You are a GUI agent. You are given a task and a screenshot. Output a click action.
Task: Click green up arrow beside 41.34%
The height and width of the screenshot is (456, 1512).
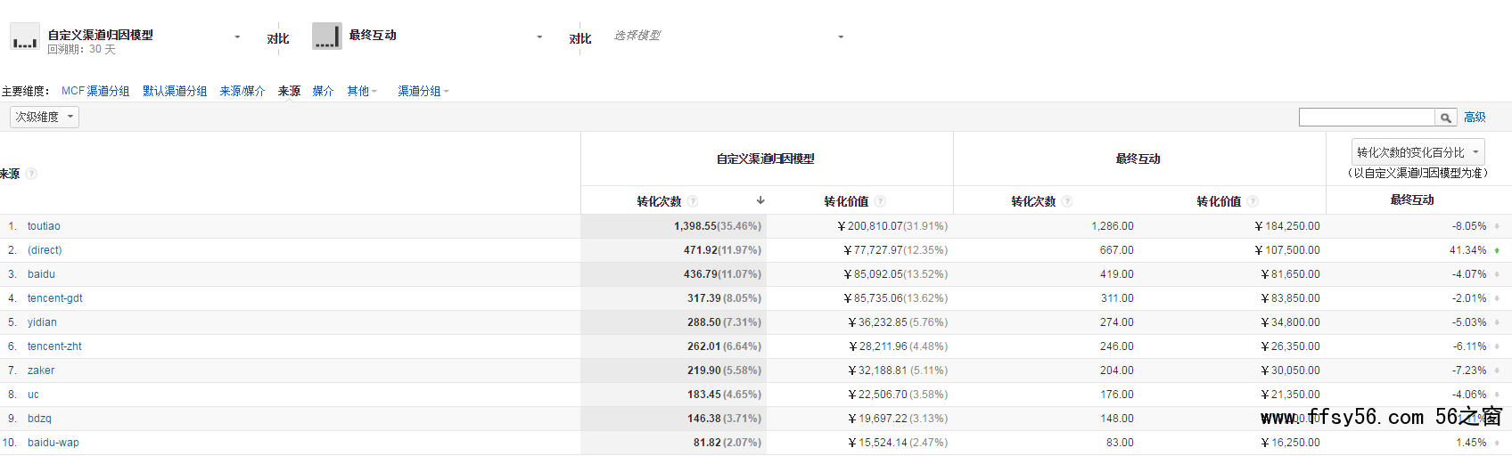click(x=1497, y=250)
